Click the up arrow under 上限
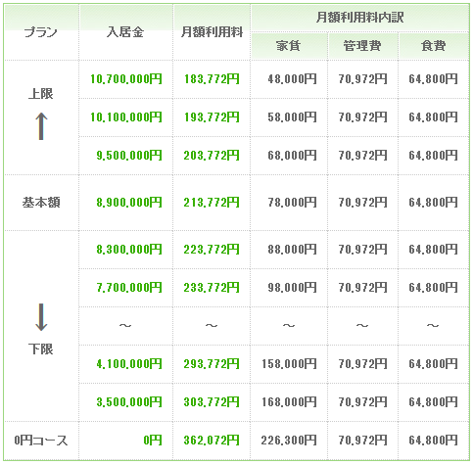The height and width of the screenshot is (465, 474). pyautogui.click(x=41, y=126)
